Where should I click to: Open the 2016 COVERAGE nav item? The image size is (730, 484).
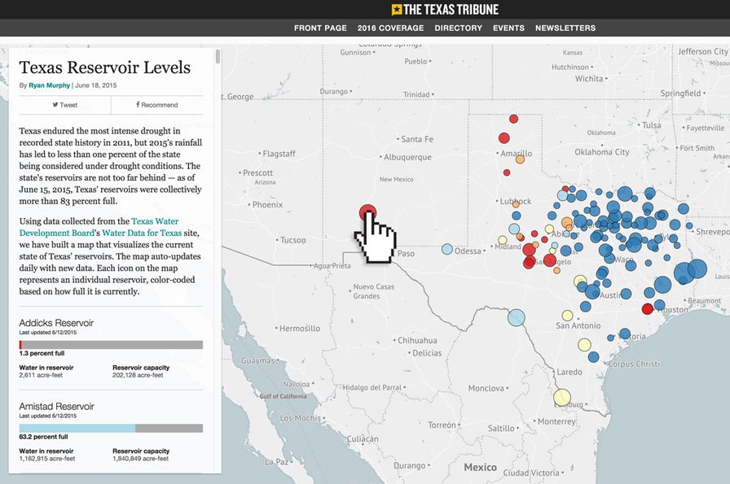click(x=390, y=28)
